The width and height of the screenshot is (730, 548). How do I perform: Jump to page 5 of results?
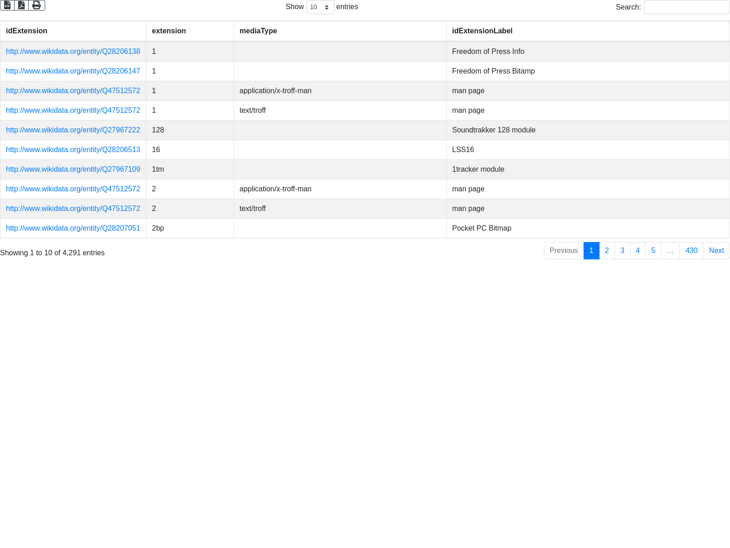click(653, 251)
